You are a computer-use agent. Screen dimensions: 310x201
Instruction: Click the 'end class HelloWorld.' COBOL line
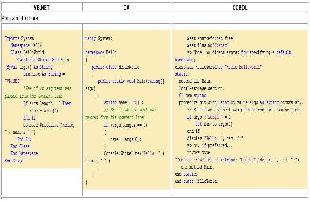coord(196,181)
